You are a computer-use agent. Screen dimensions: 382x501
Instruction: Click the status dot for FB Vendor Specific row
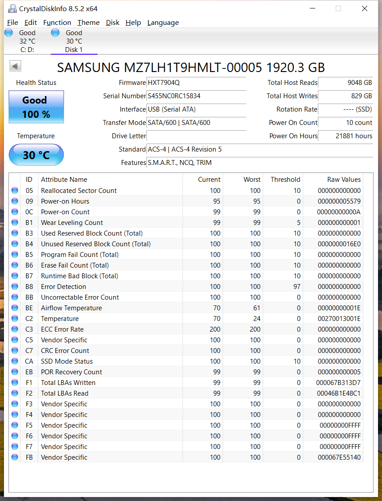click(15, 457)
